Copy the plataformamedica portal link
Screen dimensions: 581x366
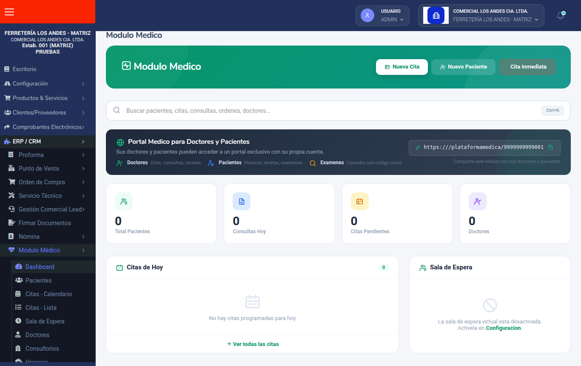click(x=550, y=147)
